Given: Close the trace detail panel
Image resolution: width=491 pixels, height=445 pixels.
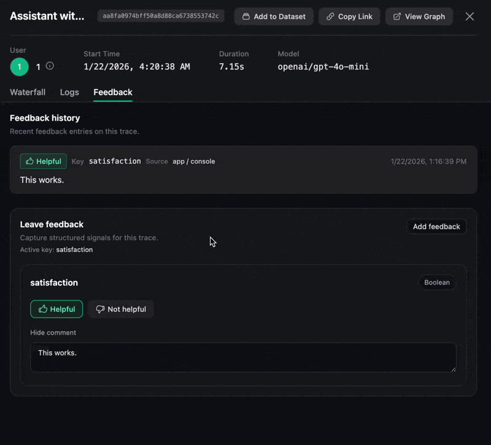Looking at the screenshot, I should coord(470,17).
